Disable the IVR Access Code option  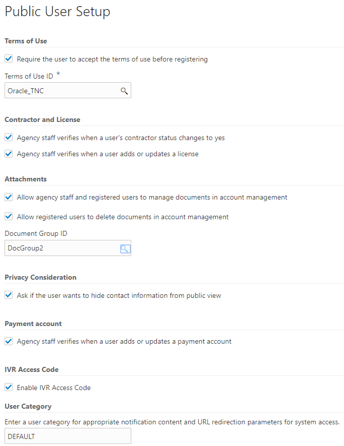pos(9,387)
